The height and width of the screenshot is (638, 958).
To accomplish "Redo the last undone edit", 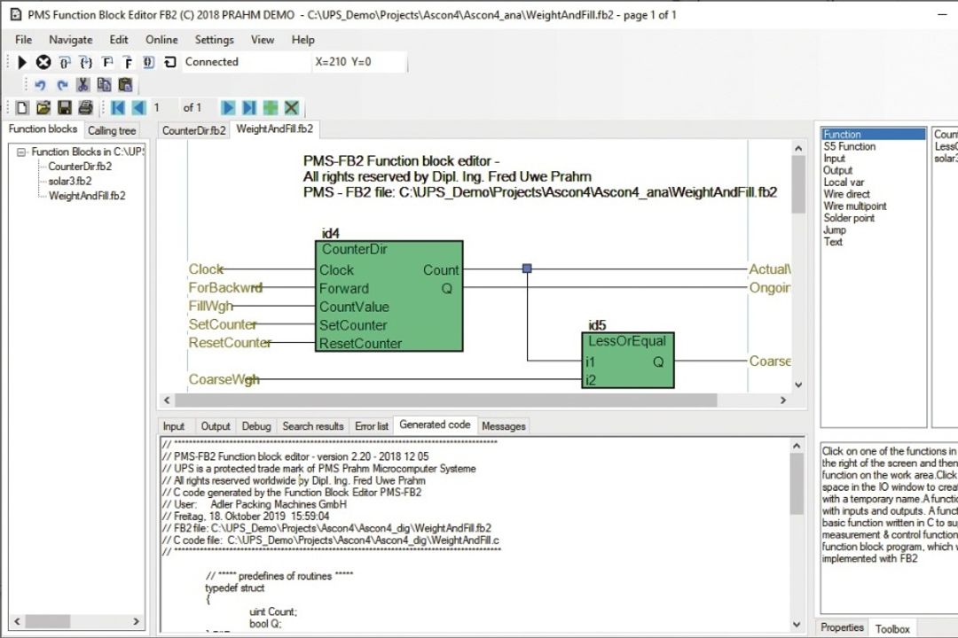I will click(62, 85).
